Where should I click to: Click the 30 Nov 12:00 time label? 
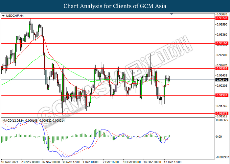pos(71,162)
